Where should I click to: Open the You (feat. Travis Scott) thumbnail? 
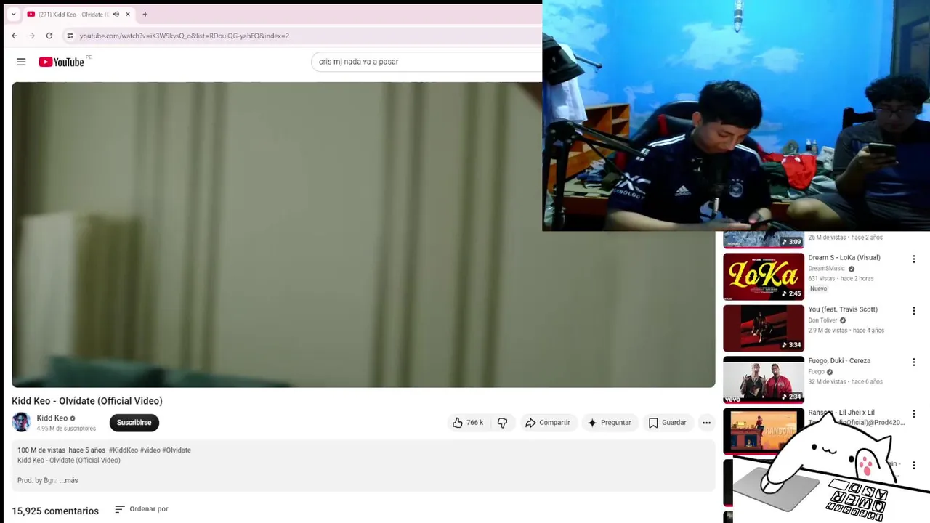pos(764,328)
